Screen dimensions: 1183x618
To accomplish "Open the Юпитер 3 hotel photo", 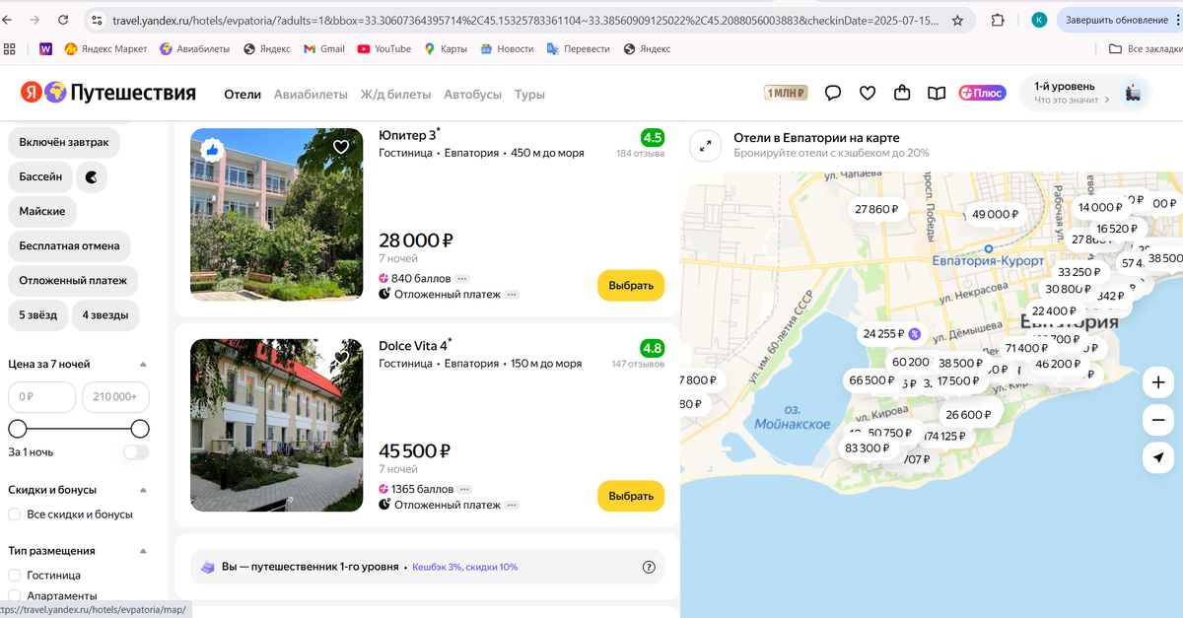I will 276,215.
